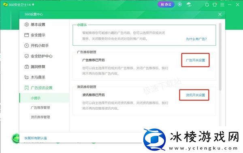Open the 为什么有广告? link
Screen dimensions: 243x153
[196, 39]
